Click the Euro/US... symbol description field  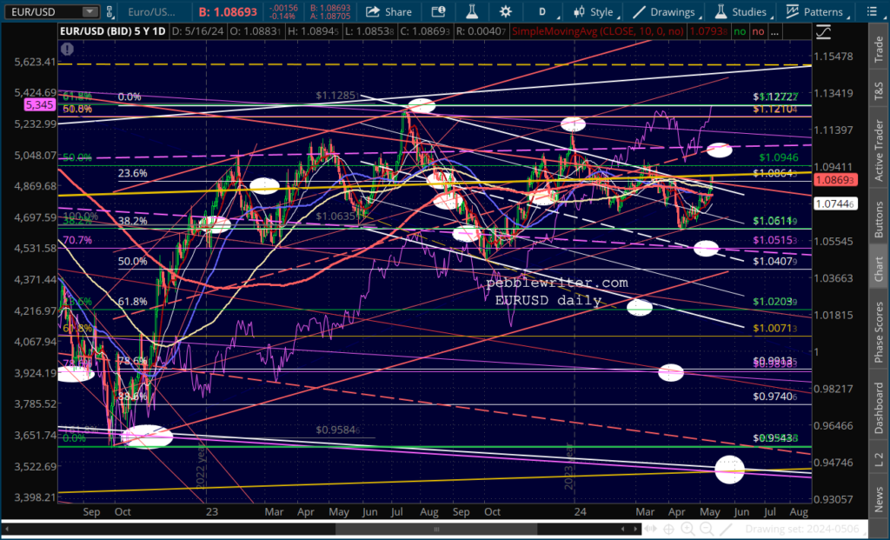pyautogui.click(x=151, y=11)
